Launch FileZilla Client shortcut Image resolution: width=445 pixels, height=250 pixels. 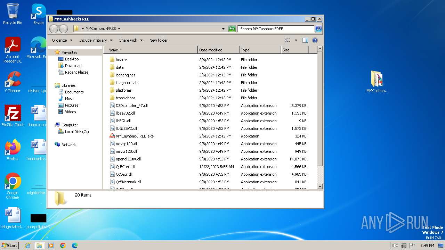tap(13, 116)
